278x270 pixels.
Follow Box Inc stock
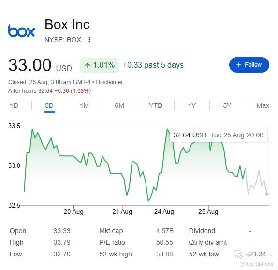pyautogui.click(x=249, y=65)
